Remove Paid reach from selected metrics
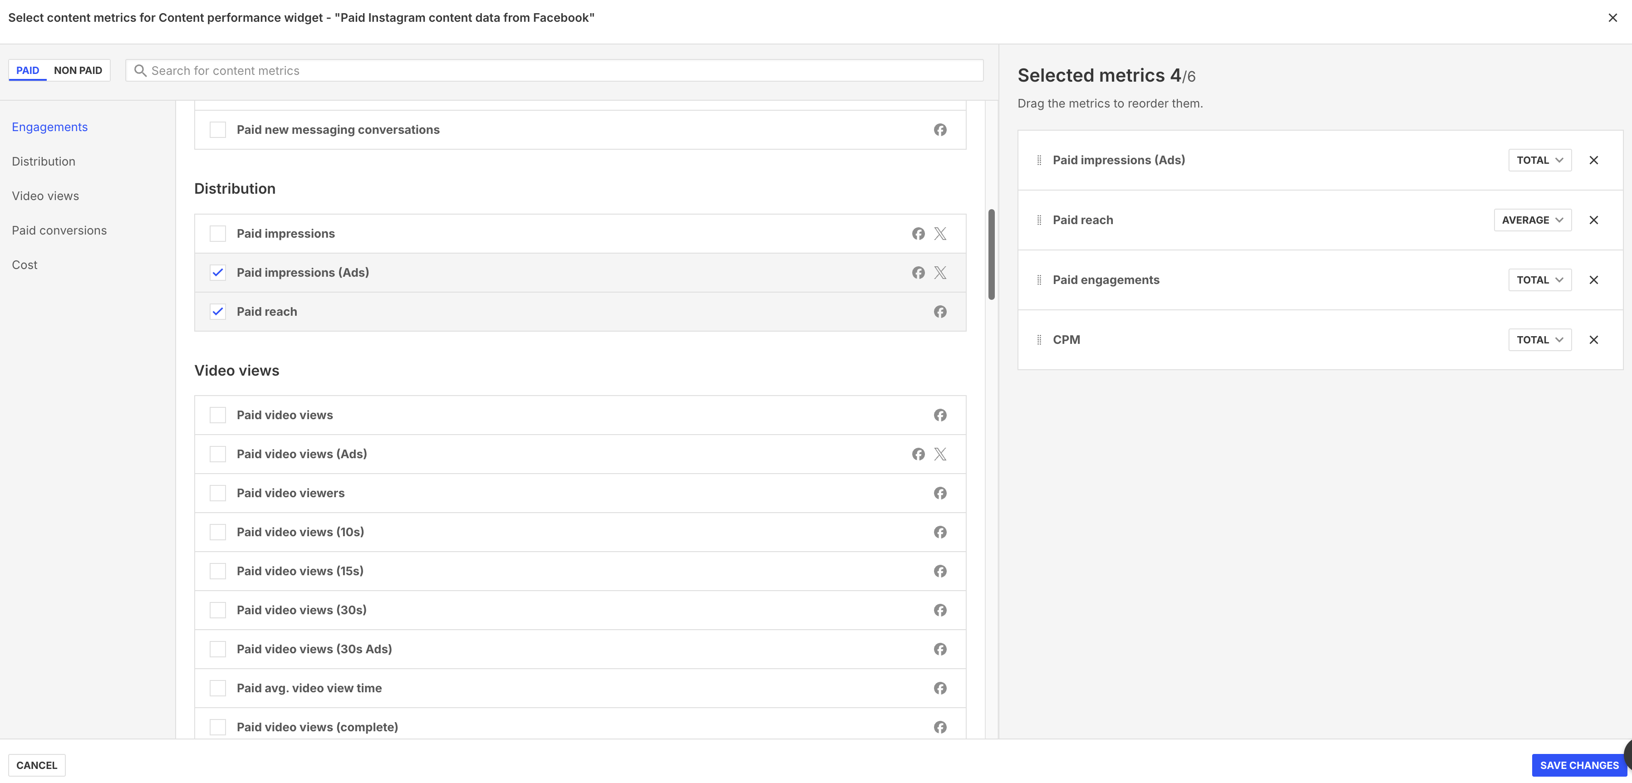This screenshot has height=783, width=1632. tap(1594, 220)
